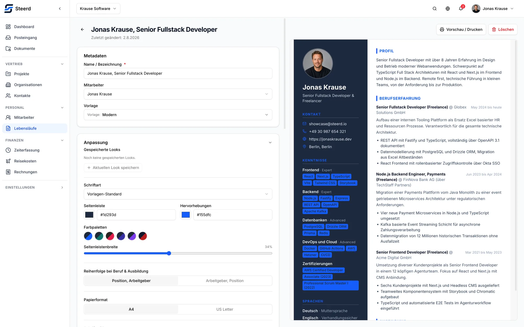Open the Vorlage Modern dropdown
The height and width of the screenshot is (327, 524).
178,115
